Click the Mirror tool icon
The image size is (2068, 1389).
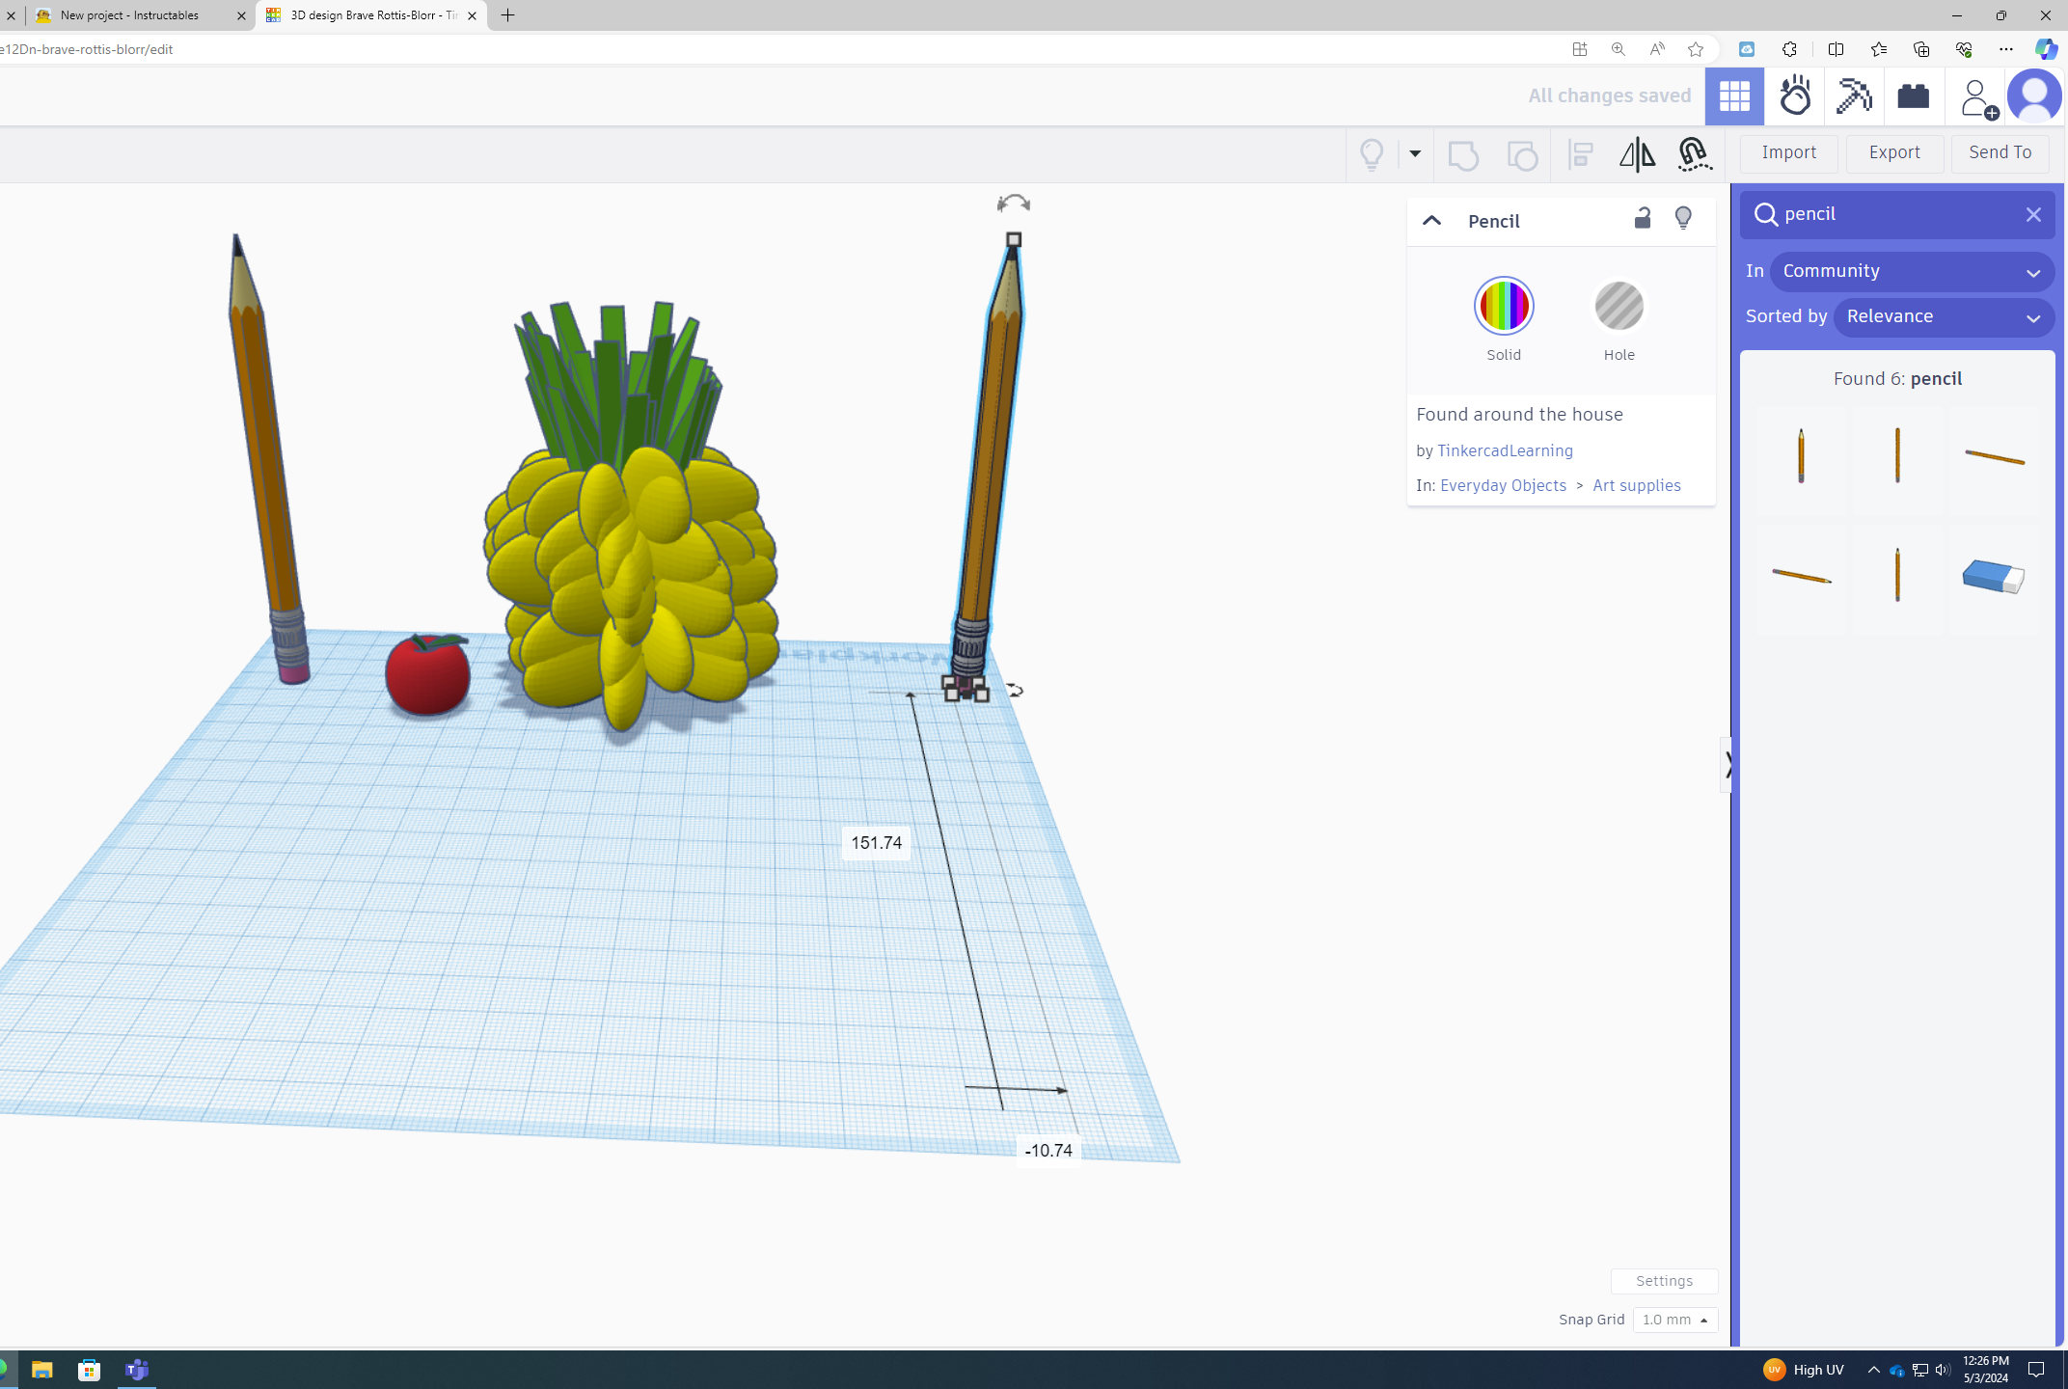click(x=1637, y=154)
